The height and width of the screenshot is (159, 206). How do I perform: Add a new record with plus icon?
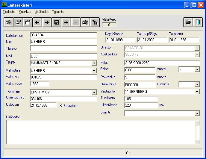click(66, 22)
